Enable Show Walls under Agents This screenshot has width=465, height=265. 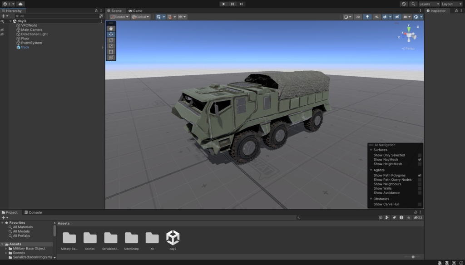pyautogui.click(x=419, y=188)
